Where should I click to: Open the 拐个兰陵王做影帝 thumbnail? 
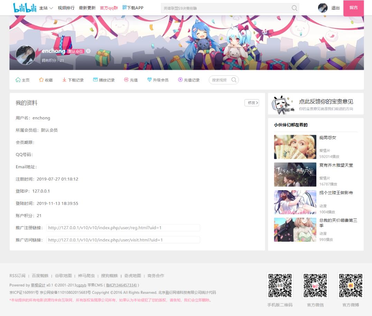click(295, 202)
